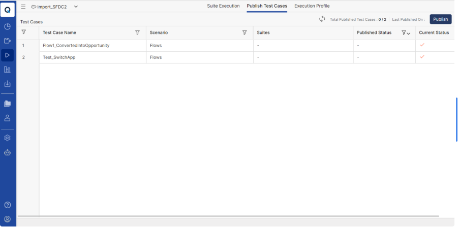Click the download import icon in sidebar
The image size is (458, 227).
click(x=7, y=84)
